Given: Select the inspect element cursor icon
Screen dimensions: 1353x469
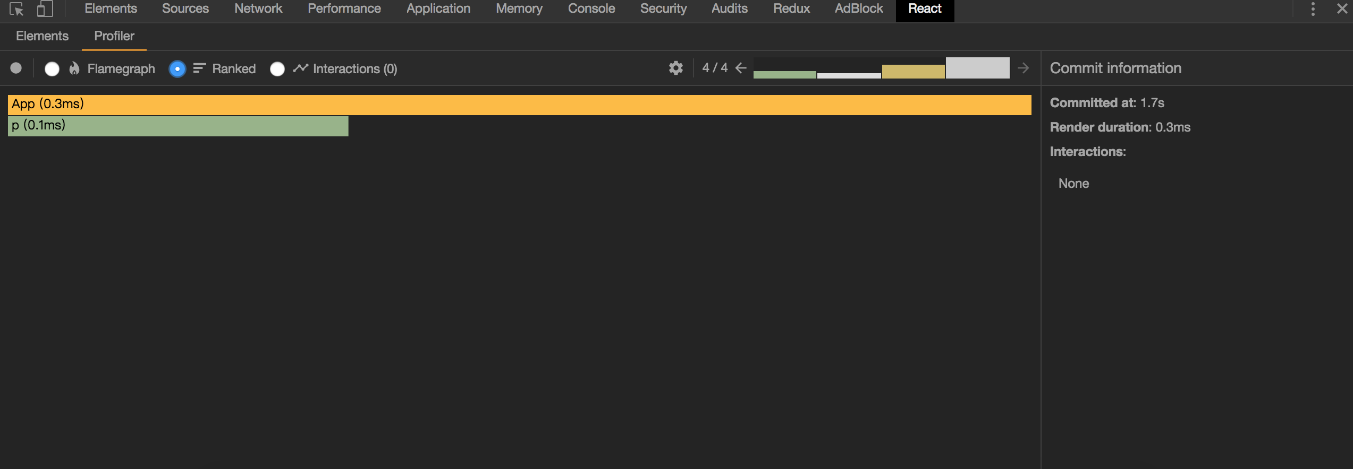Looking at the screenshot, I should [x=16, y=9].
